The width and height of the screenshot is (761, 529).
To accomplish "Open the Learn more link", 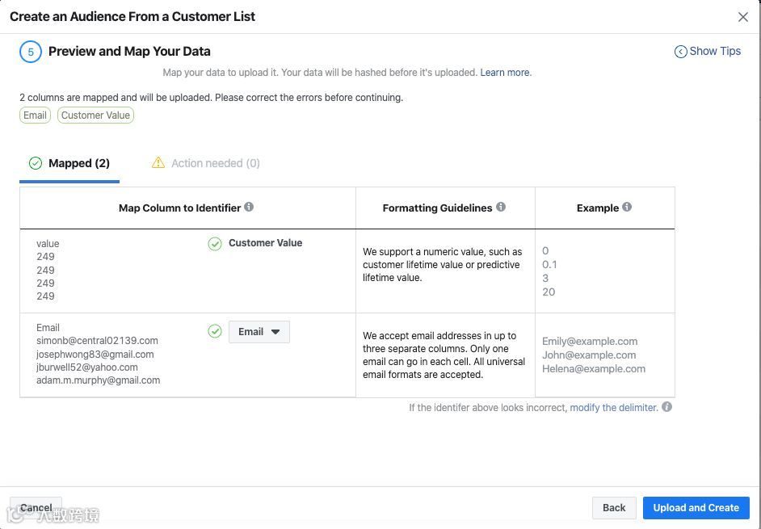I will [x=505, y=73].
